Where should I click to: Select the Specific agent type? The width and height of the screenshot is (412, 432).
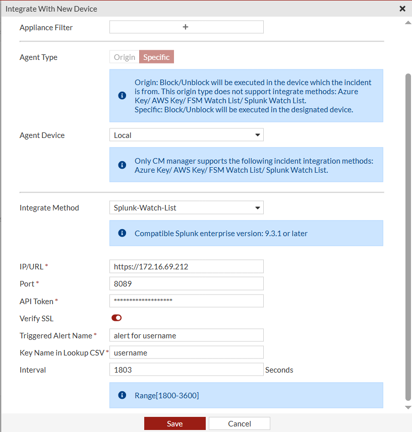[156, 57]
